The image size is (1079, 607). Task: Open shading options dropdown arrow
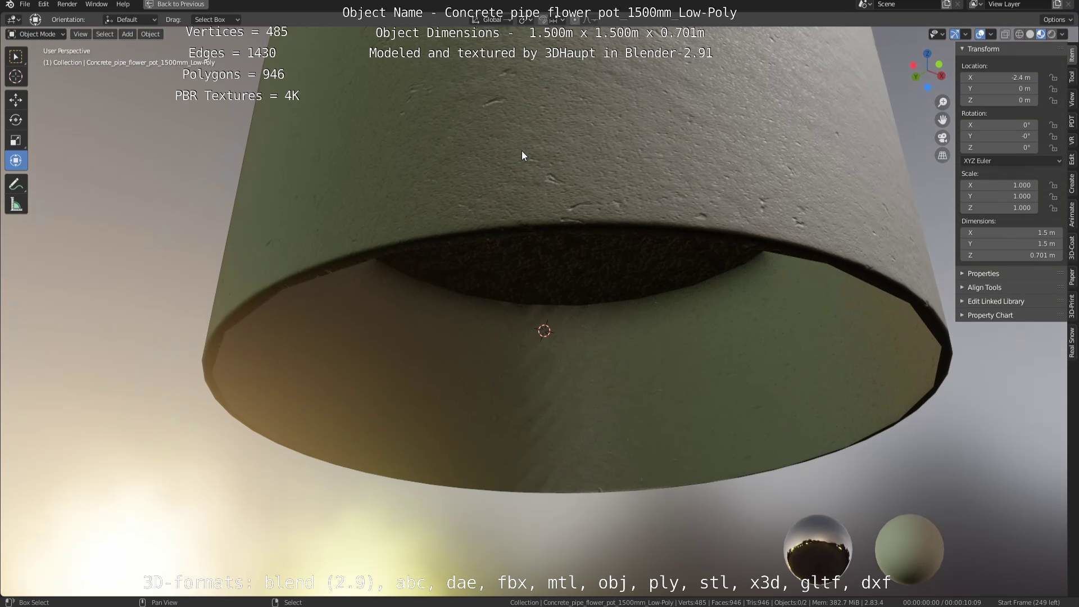click(x=1062, y=34)
